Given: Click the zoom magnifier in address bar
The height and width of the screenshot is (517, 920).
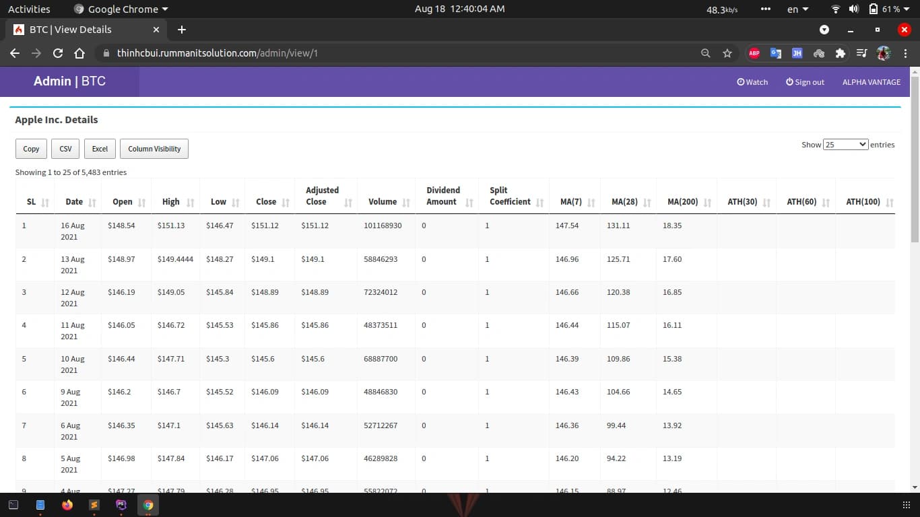Looking at the screenshot, I should click(706, 53).
